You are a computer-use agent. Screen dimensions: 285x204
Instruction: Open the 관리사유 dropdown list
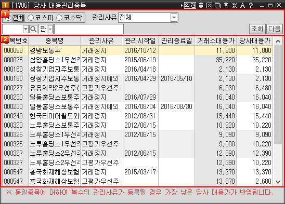[174, 18]
